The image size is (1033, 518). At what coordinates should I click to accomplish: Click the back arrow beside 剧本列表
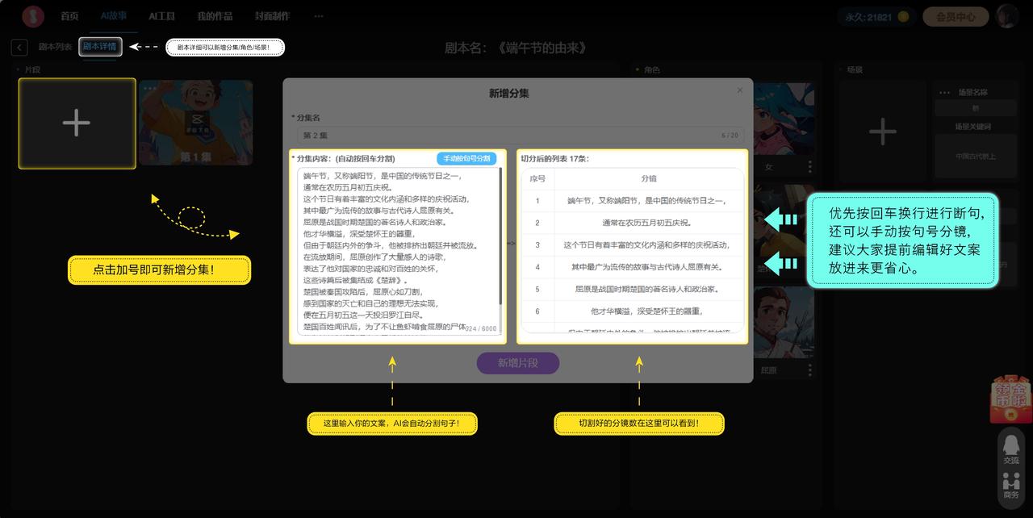(x=19, y=47)
